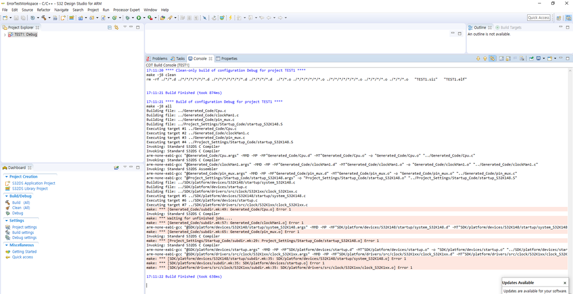The height and width of the screenshot is (294, 573).
Task: Click Console next-error down arrow icon
Action: coord(478,58)
